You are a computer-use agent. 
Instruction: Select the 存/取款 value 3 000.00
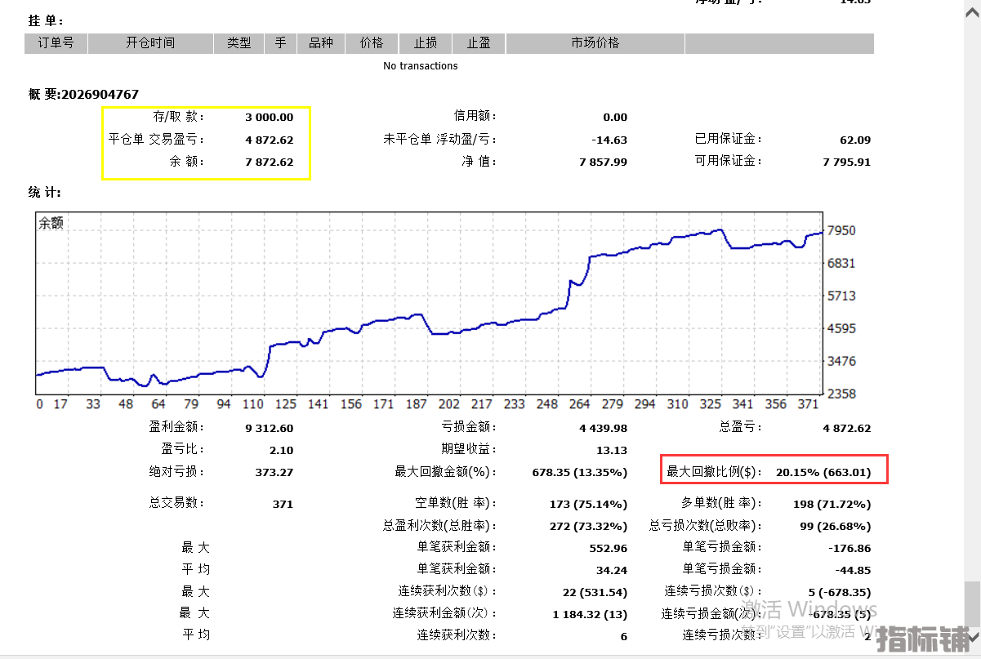[269, 118]
